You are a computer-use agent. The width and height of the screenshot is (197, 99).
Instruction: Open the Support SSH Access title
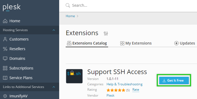pos(117,72)
